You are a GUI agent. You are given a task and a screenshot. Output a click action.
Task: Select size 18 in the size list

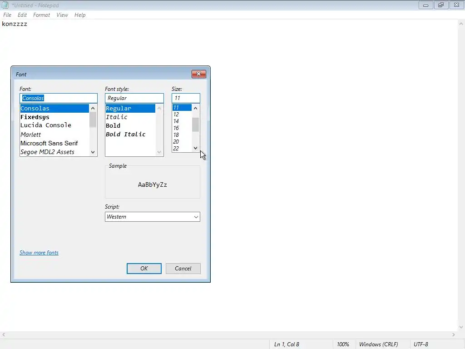[182, 135]
